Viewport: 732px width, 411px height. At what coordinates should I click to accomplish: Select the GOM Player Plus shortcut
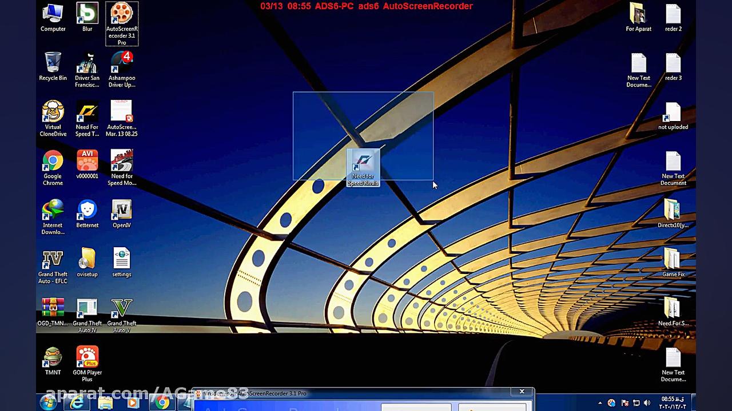tap(87, 364)
